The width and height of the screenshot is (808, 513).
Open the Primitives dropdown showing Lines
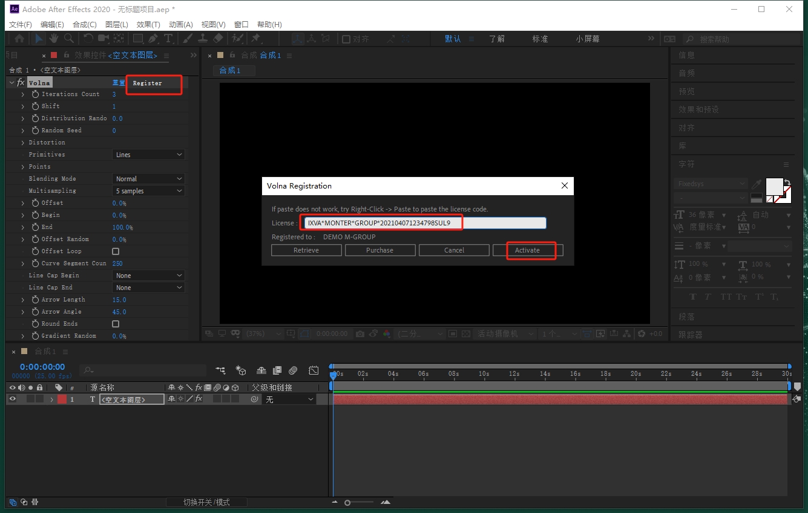[x=149, y=155]
